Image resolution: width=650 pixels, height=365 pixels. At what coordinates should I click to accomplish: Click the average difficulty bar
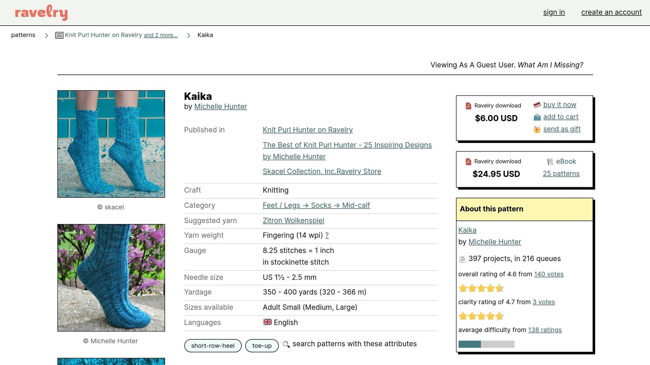[486, 344]
